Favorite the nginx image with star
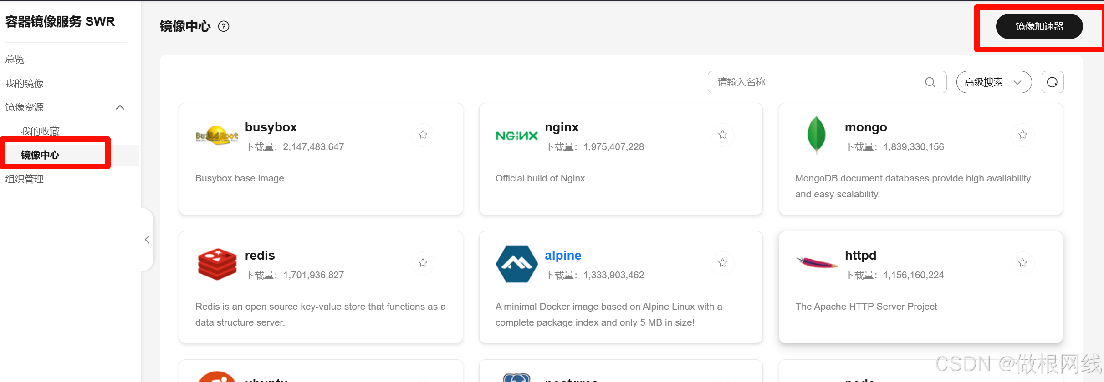The width and height of the screenshot is (1104, 382). (x=722, y=135)
